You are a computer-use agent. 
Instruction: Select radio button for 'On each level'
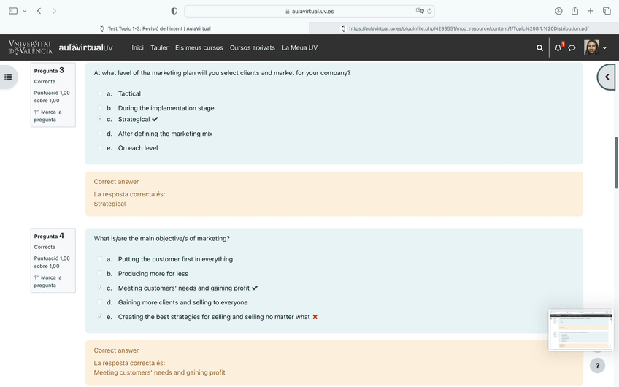pyautogui.click(x=100, y=148)
